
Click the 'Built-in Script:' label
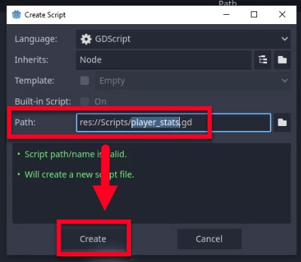click(x=42, y=101)
